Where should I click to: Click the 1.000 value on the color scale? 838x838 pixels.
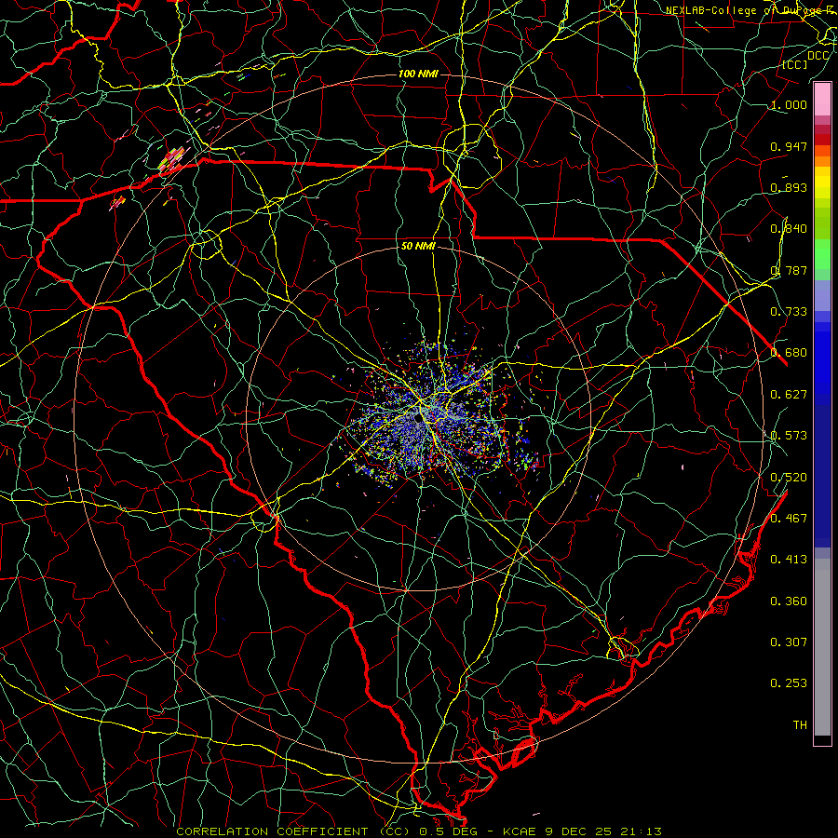coord(789,104)
